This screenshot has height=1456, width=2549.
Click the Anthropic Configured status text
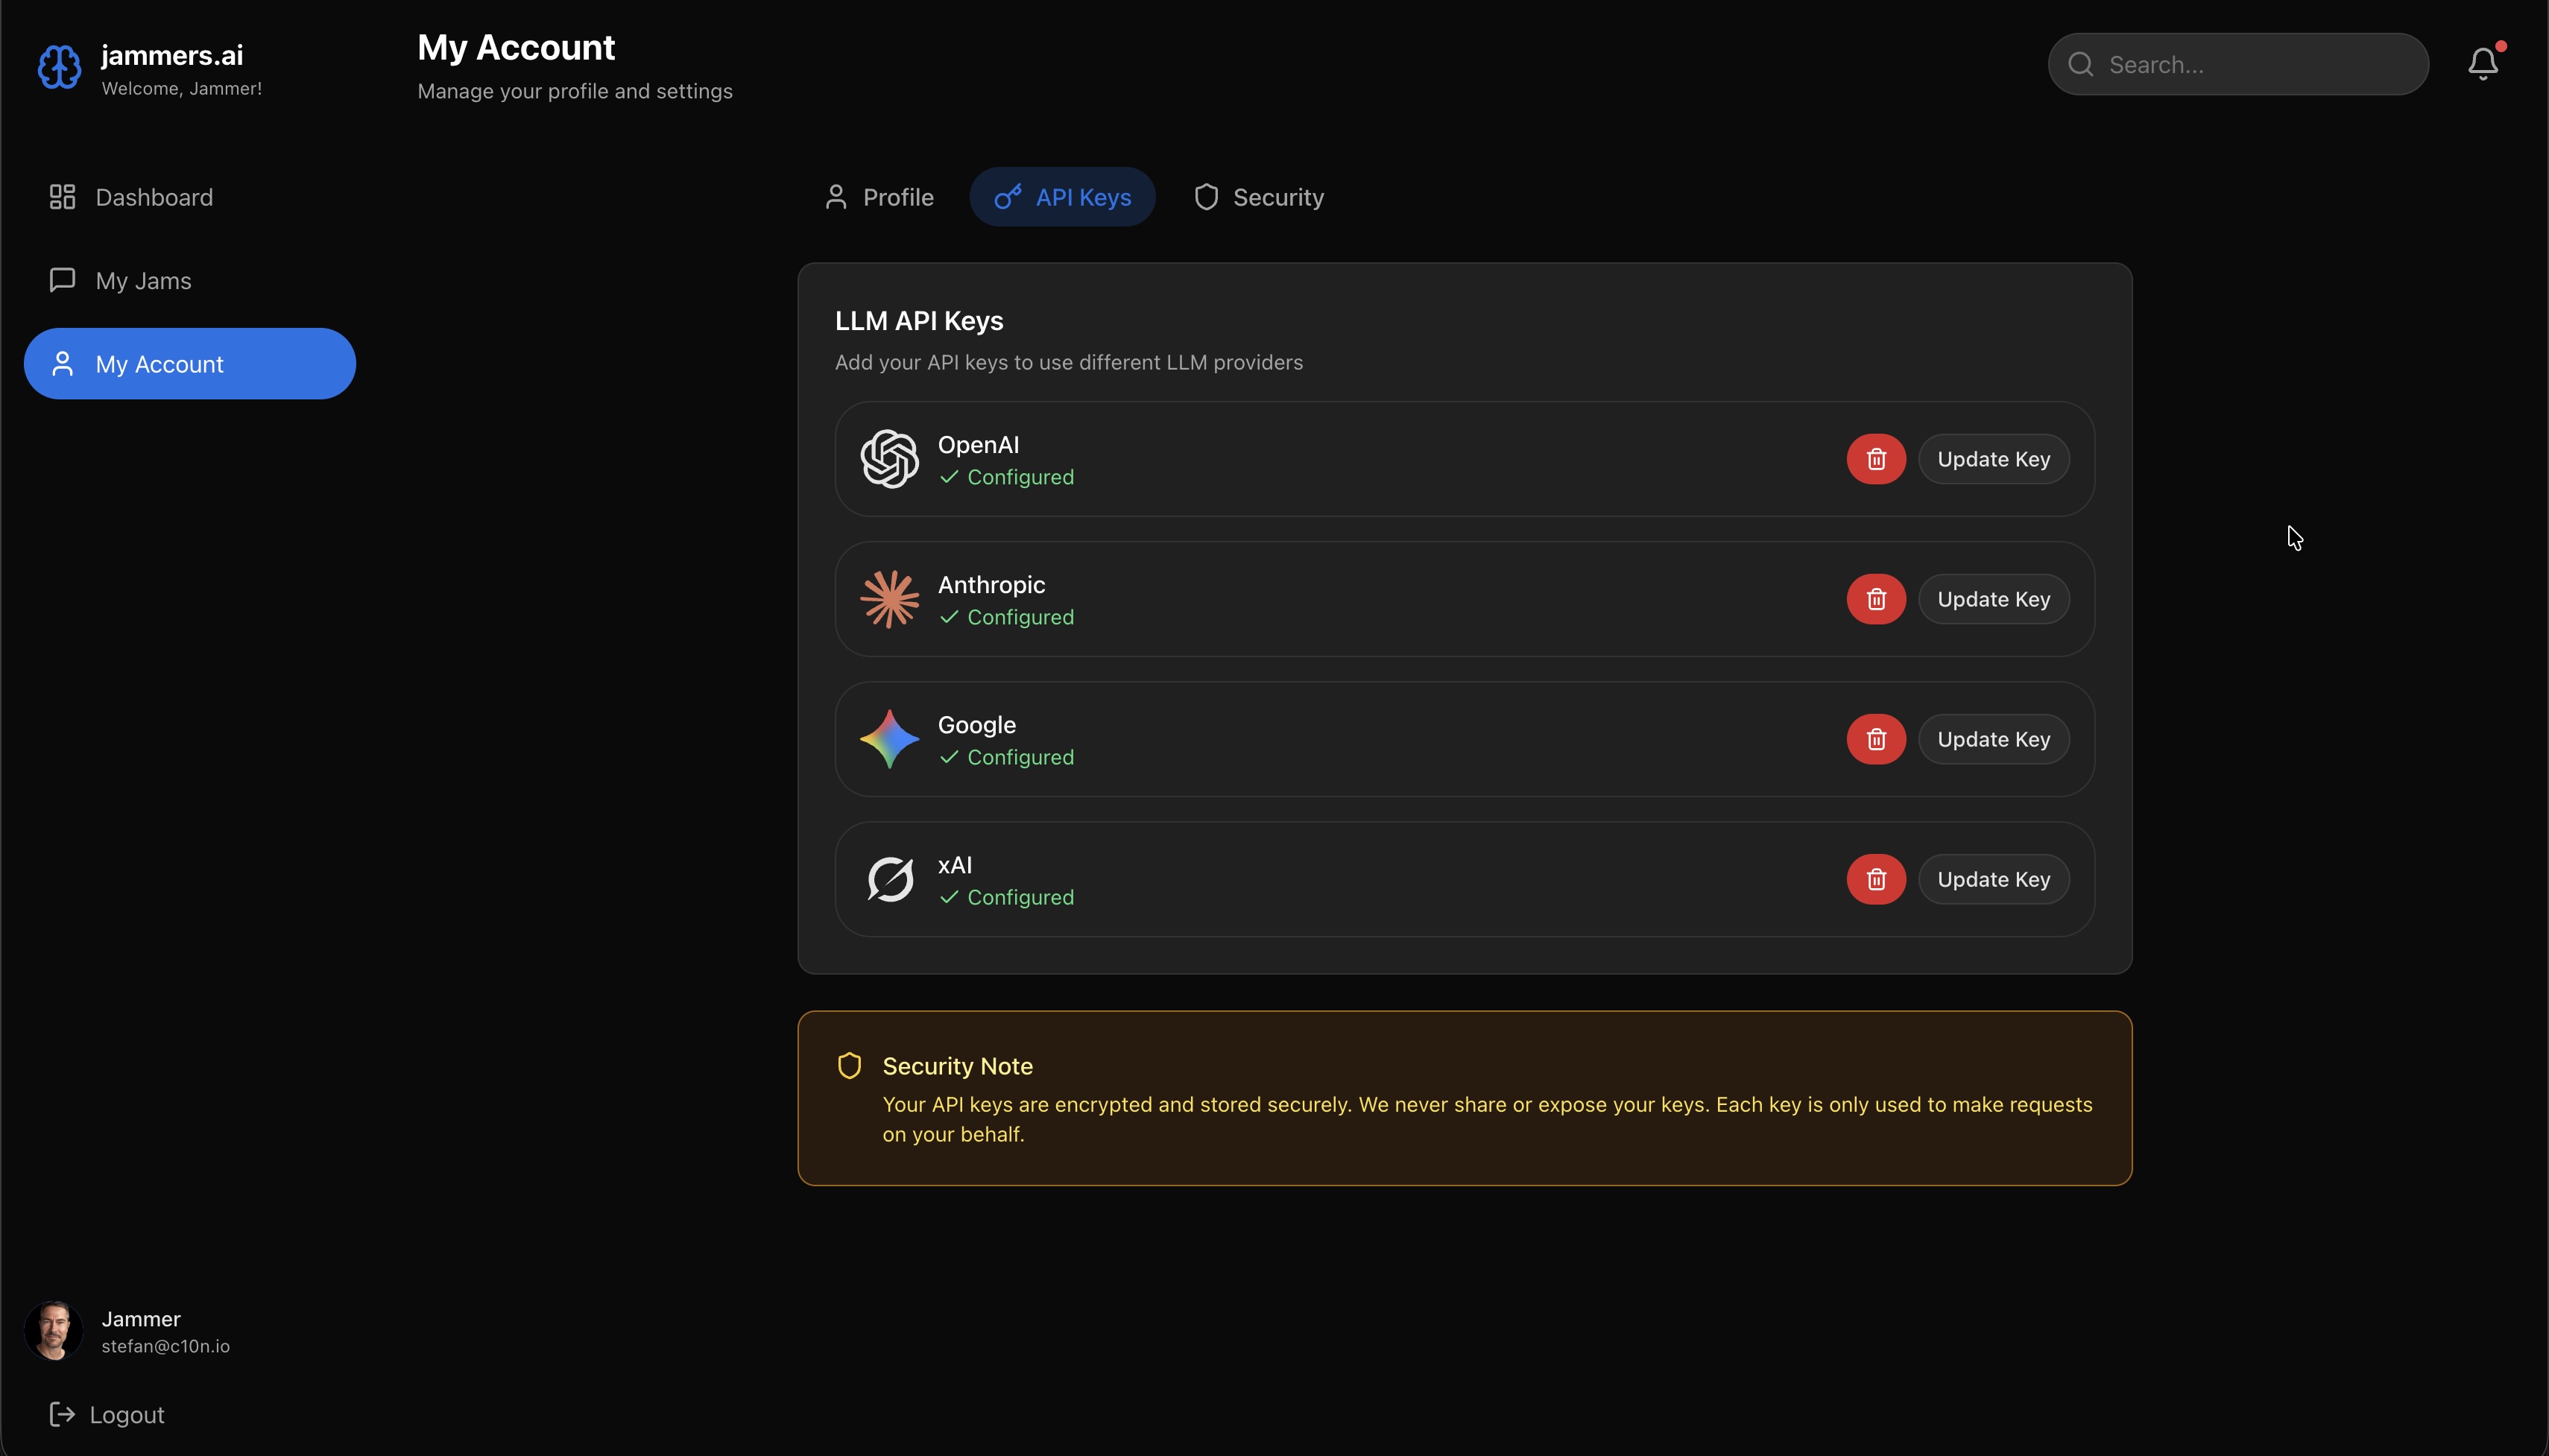pos(1020,617)
